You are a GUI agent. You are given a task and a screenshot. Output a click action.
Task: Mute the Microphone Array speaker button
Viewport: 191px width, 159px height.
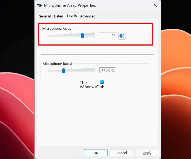(122, 36)
